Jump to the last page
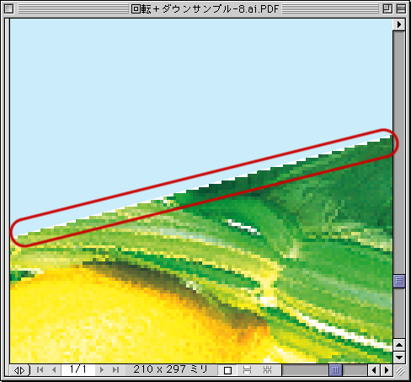The width and height of the screenshot is (411, 382). tap(115, 370)
